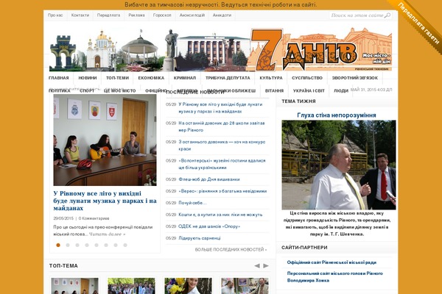Click the TOP-TEMA next arrow
The width and height of the screenshot is (442, 294).
(x=266, y=266)
